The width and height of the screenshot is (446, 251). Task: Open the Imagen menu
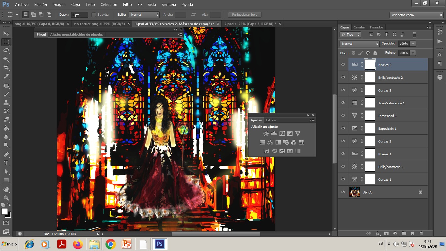(59, 5)
